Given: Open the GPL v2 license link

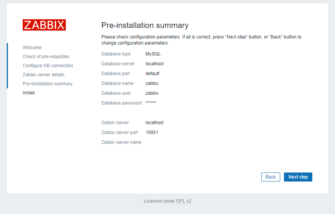Looking at the screenshot, I should [184, 201].
